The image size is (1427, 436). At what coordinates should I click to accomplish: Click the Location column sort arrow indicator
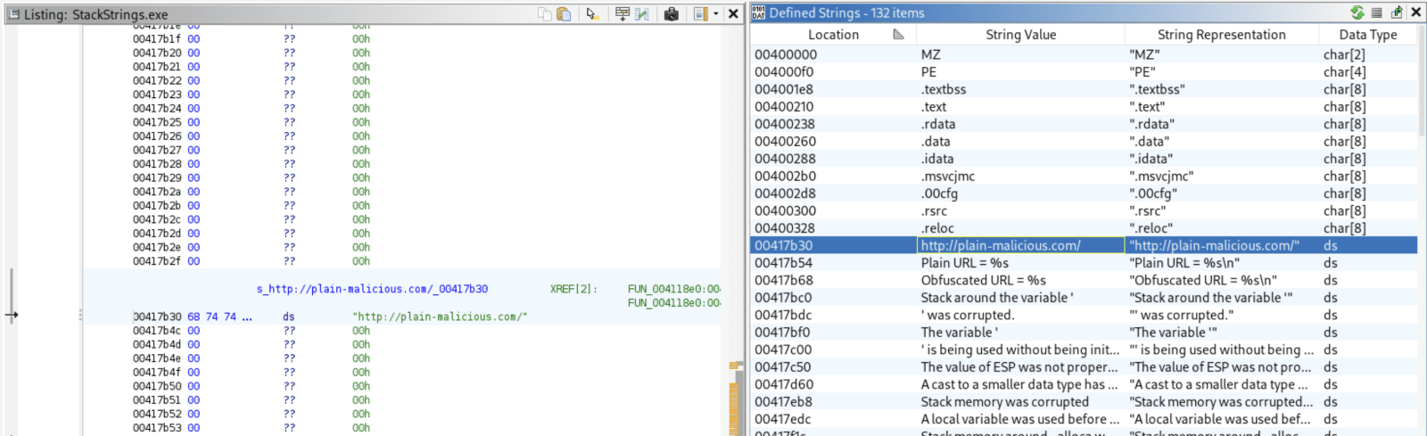pyautogui.click(x=898, y=35)
